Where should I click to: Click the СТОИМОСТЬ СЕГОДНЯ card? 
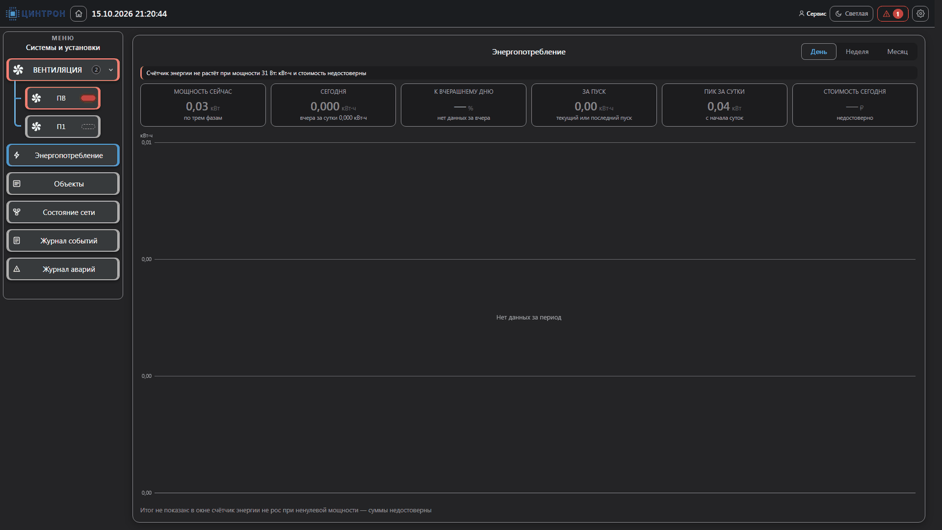click(x=855, y=105)
